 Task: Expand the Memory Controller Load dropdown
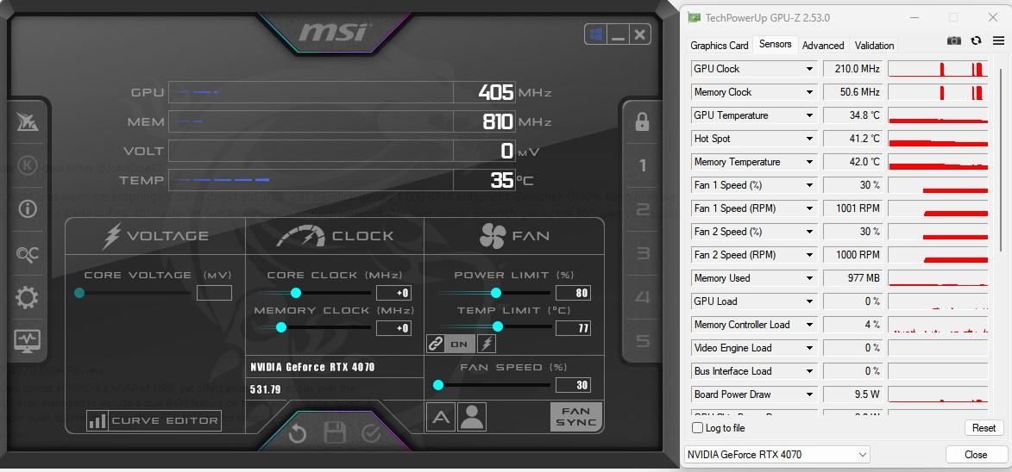click(809, 325)
